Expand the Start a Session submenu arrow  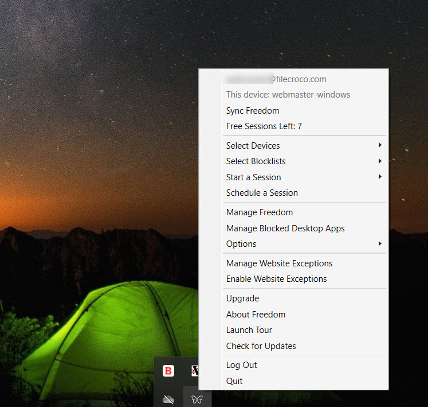tap(380, 177)
